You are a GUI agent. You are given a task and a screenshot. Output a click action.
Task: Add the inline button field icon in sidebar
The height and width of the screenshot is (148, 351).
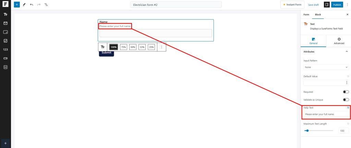5,58
